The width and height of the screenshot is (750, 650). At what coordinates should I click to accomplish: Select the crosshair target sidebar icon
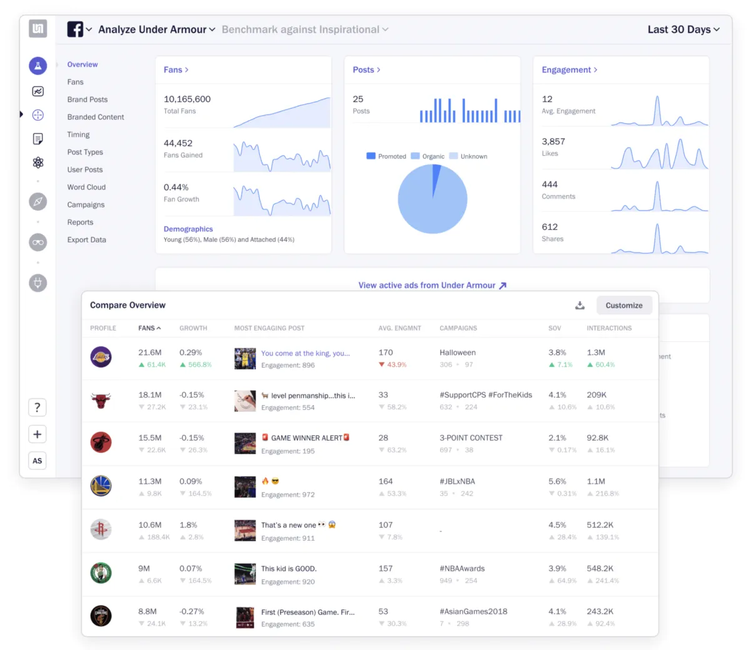pyautogui.click(x=37, y=115)
